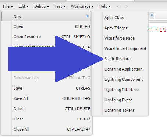This screenshot has width=167, height=137.
Task: Choose Lightning Tokens entry
Action: point(120,110)
